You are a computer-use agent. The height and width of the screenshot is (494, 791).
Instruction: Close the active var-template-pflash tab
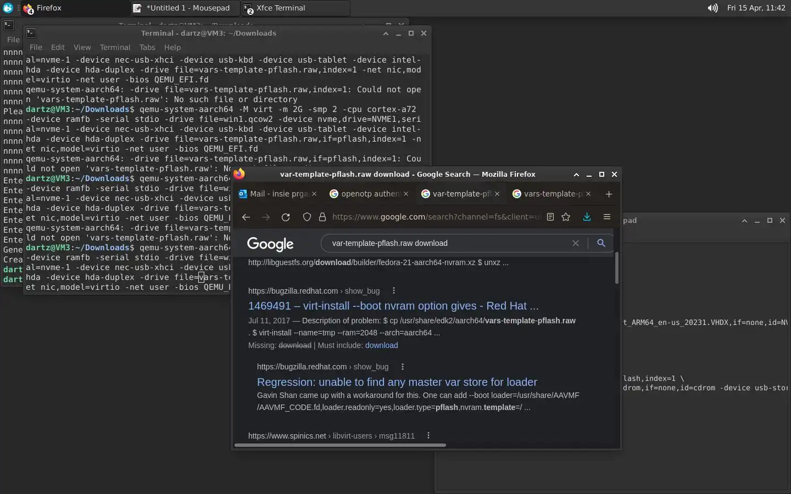coord(497,194)
